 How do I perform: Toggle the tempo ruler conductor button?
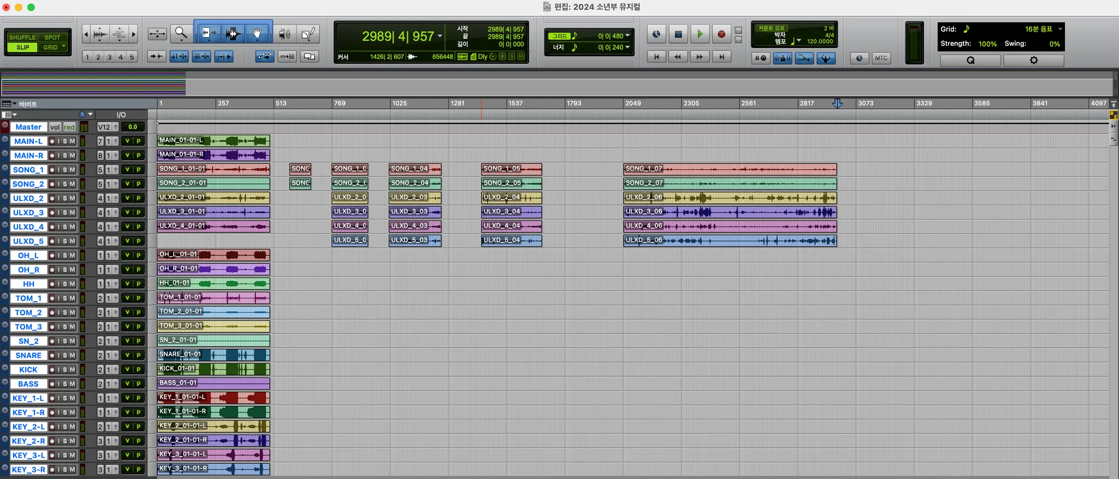point(826,58)
